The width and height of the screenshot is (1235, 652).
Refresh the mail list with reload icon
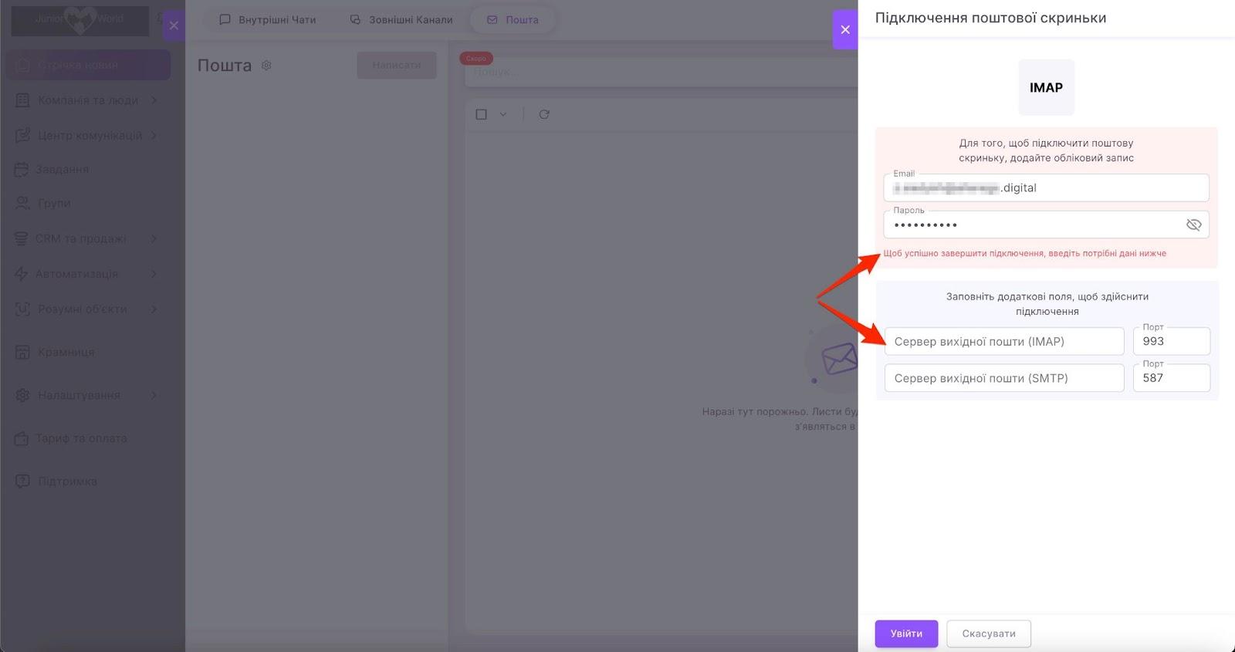tap(544, 114)
